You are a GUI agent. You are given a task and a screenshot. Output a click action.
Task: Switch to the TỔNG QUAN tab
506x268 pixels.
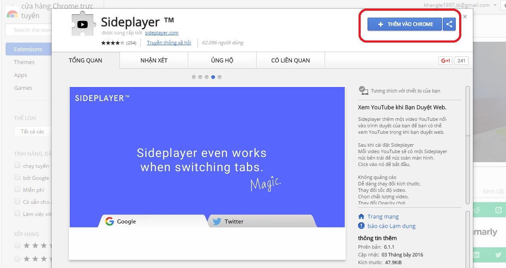[x=86, y=60]
